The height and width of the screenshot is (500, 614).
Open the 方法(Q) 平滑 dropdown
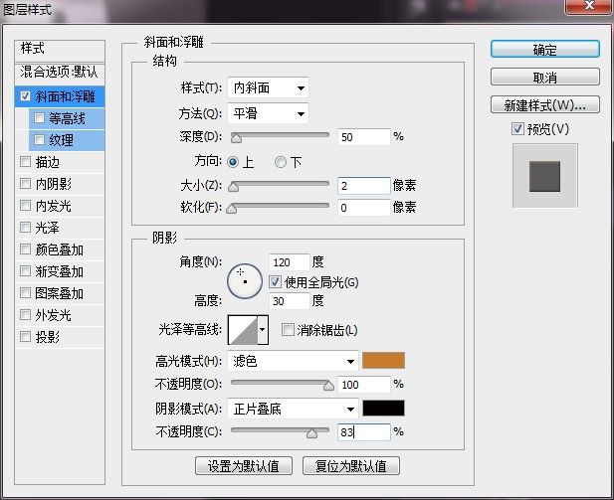pyautogui.click(x=268, y=113)
